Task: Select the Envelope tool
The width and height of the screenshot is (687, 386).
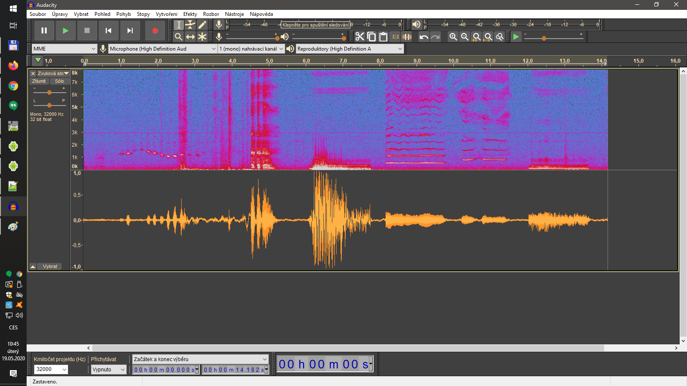Action: pos(191,24)
